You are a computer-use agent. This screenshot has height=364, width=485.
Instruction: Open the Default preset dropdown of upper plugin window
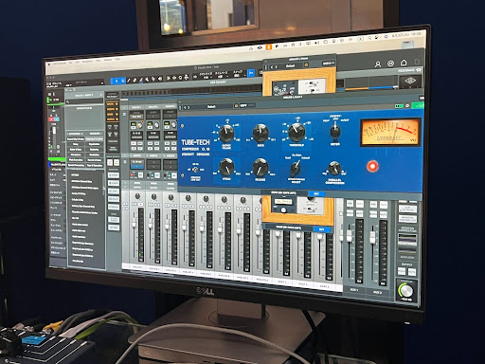tap(290, 66)
